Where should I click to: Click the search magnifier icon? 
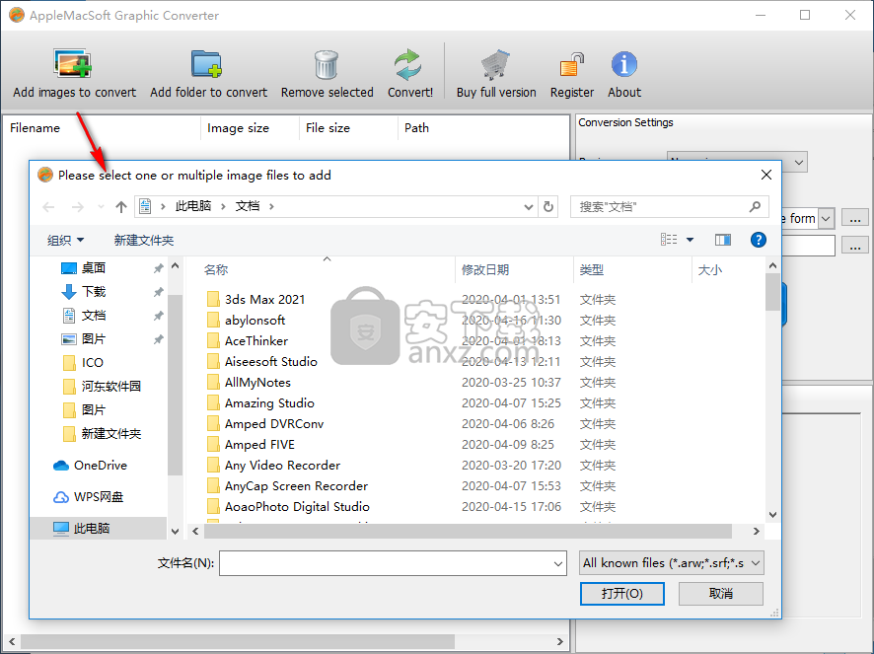755,207
